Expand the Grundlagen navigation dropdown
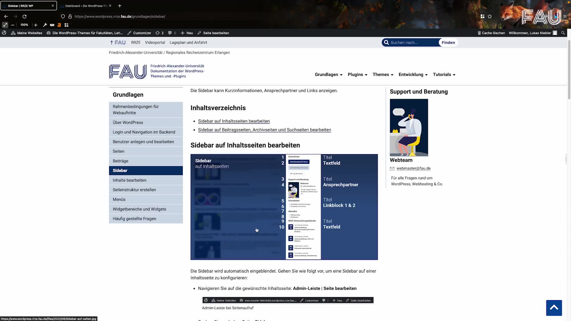Screen dimensions: 571x321 (328, 75)
